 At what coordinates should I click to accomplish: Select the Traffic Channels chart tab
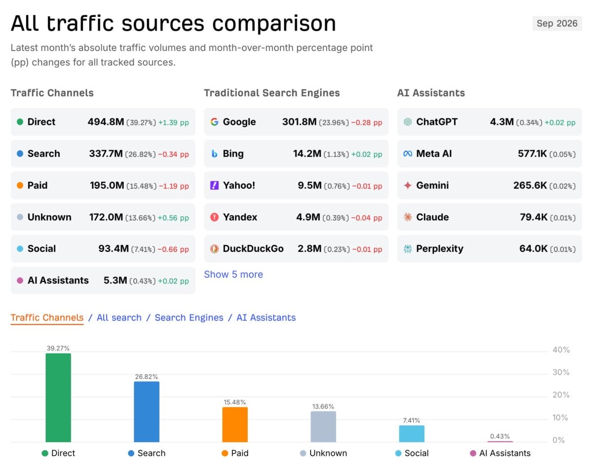(47, 318)
